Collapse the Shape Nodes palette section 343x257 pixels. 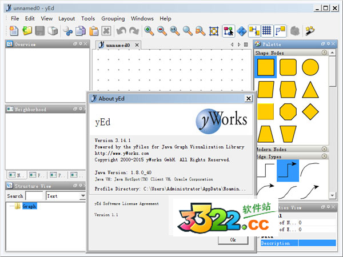324,53
